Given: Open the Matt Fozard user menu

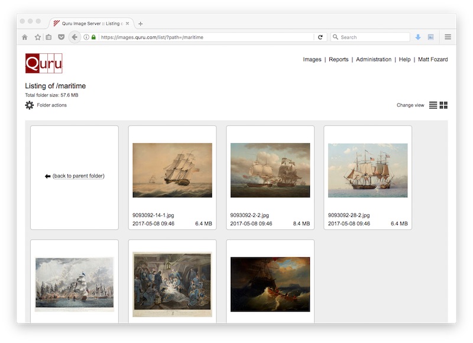Looking at the screenshot, I should click(433, 59).
